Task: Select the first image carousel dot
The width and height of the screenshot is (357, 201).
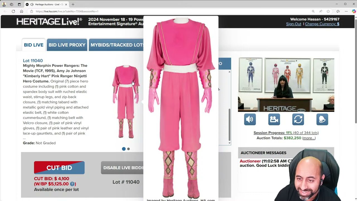Action: (x=124, y=149)
